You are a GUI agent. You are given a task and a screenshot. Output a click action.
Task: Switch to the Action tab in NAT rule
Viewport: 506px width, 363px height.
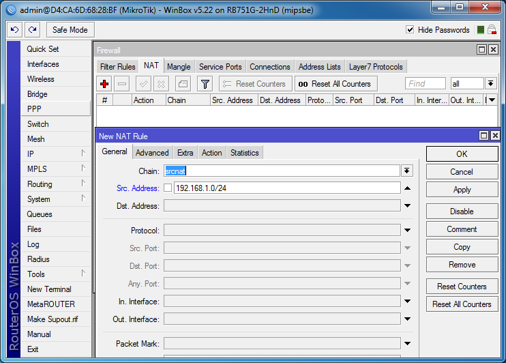(211, 152)
